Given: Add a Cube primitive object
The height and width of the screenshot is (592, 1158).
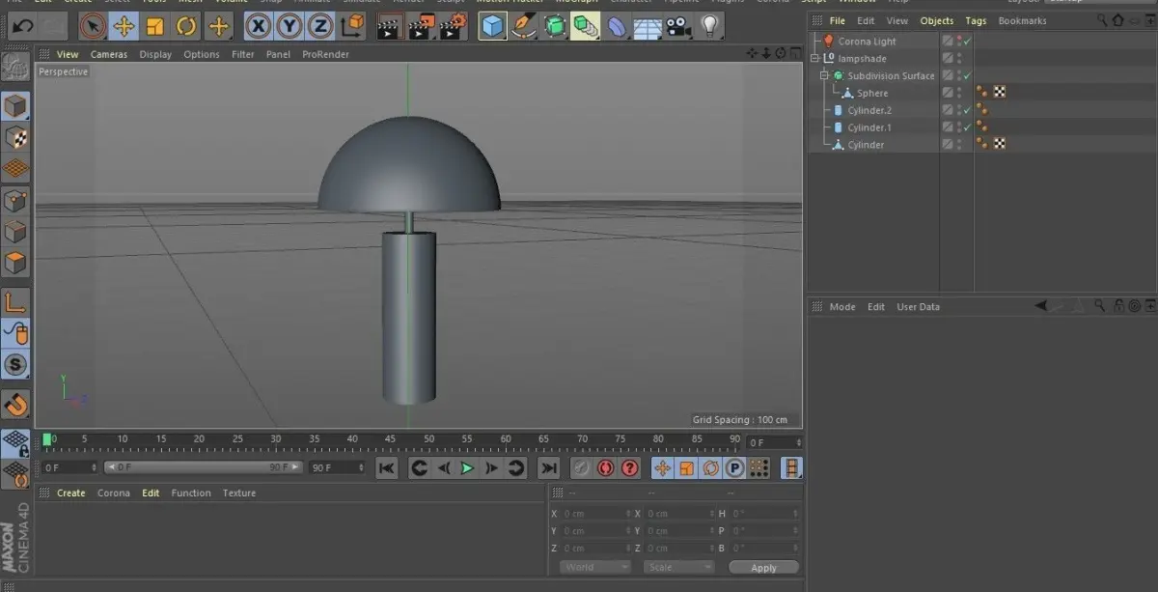Looking at the screenshot, I should click(493, 26).
